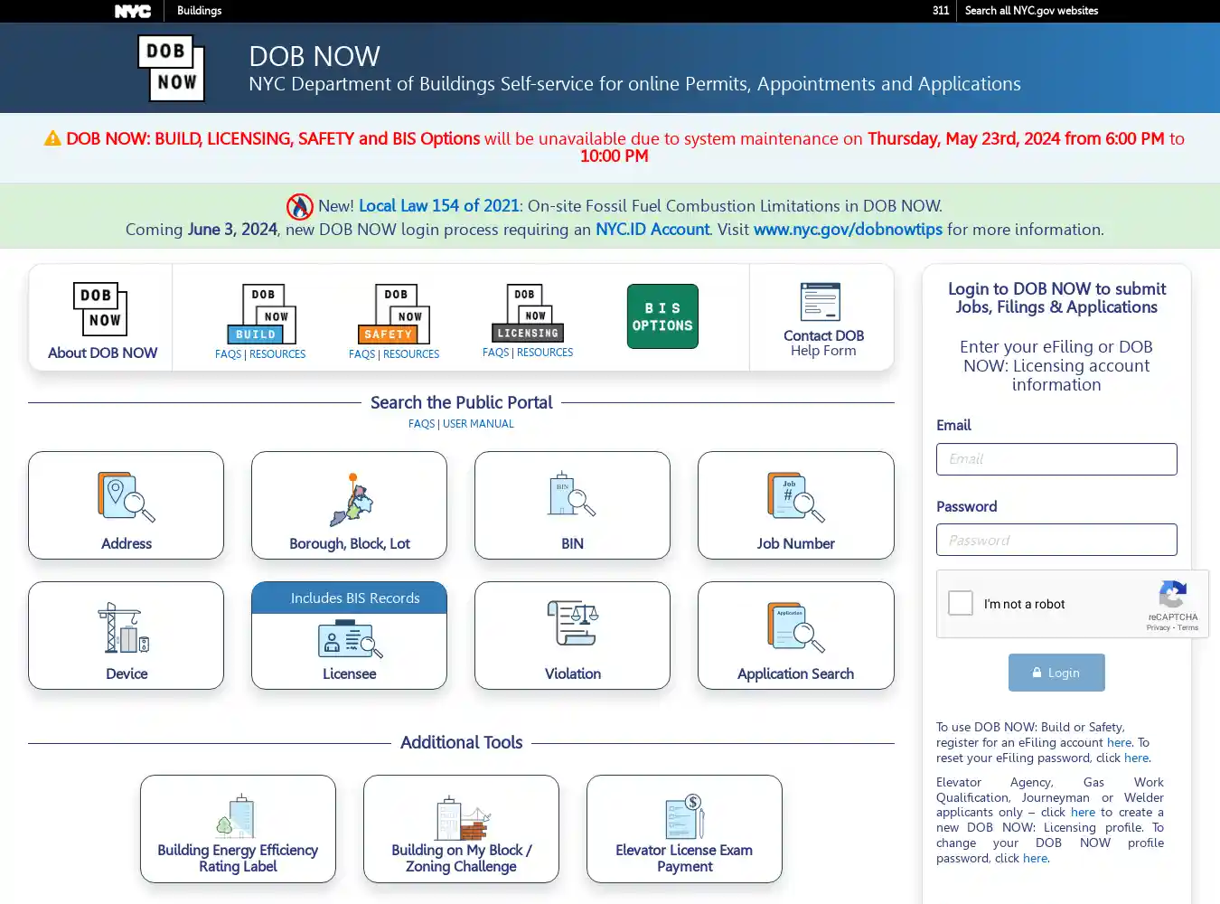Click 'here' to change DOB NOW profile password

[1035, 858]
